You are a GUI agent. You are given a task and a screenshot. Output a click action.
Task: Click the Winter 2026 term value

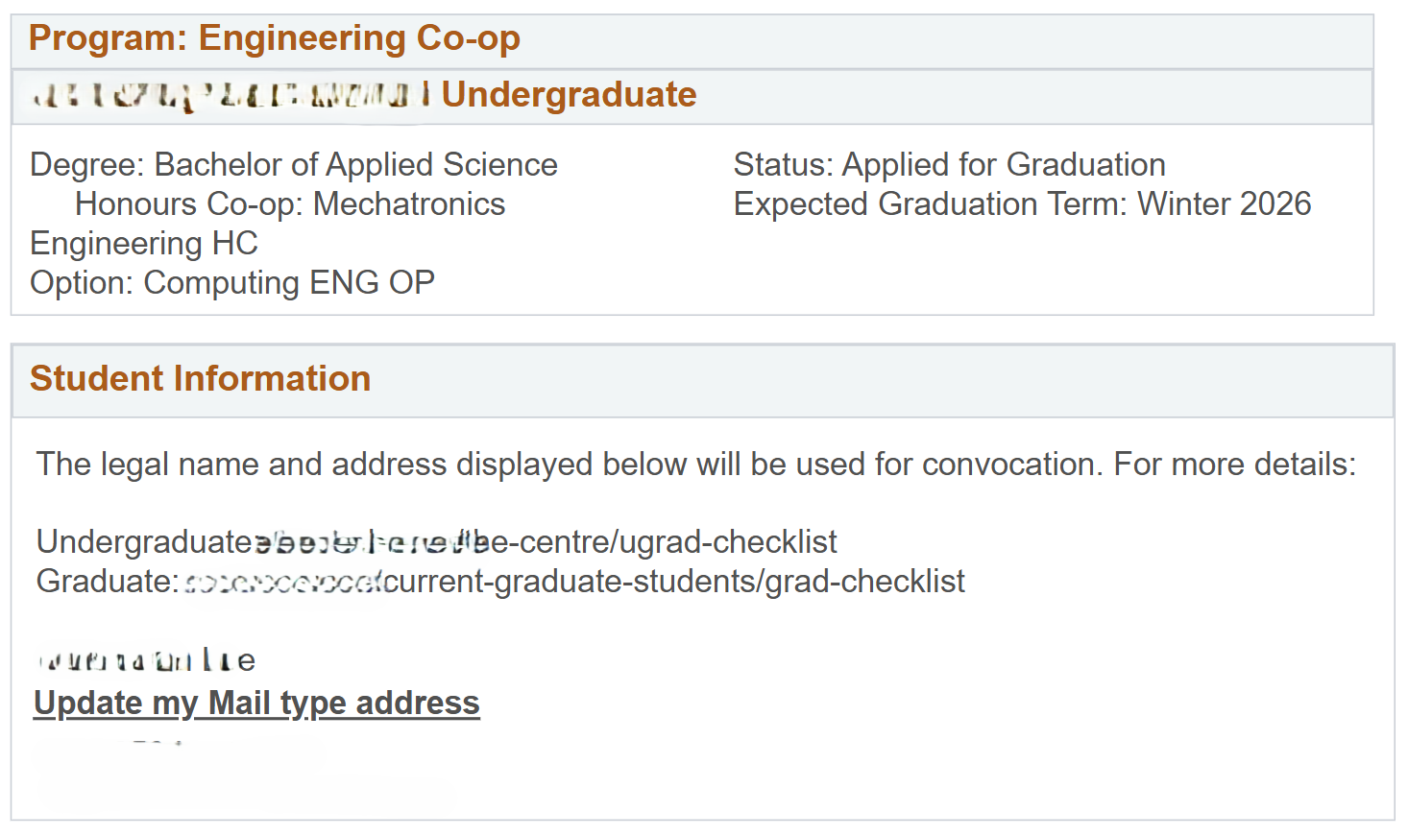coord(1225,204)
